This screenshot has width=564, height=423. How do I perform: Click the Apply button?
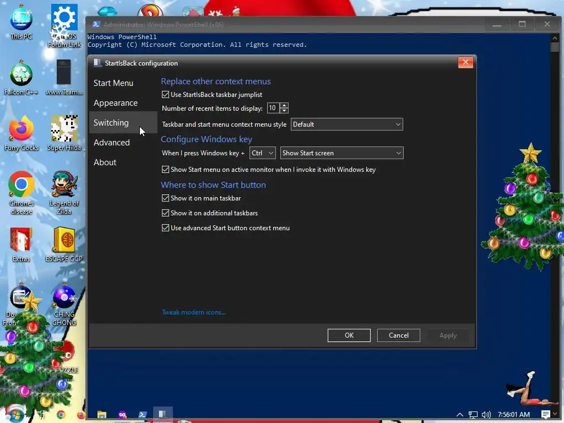click(x=448, y=335)
